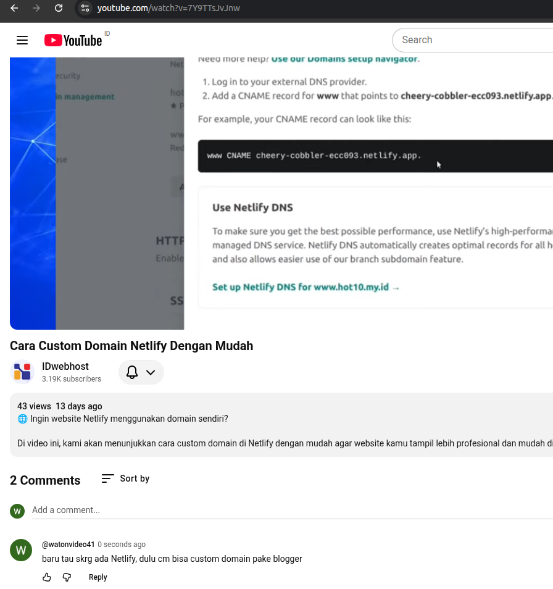The width and height of the screenshot is (553, 589).
Task: Click the comment text about Netlify and blogger
Action: pyautogui.click(x=172, y=559)
